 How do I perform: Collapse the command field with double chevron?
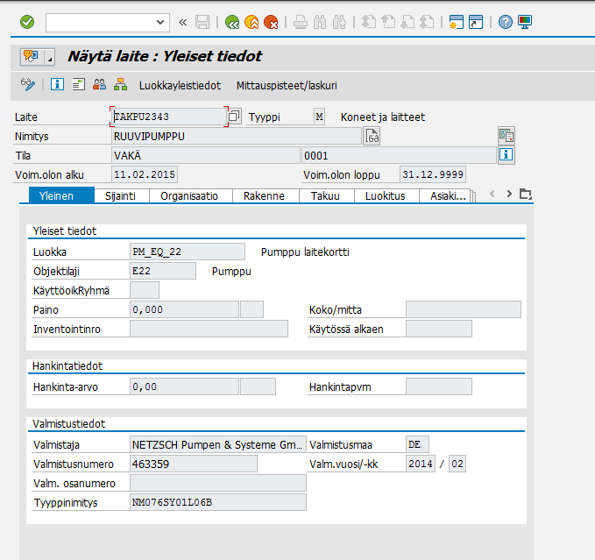pyautogui.click(x=183, y=23)
